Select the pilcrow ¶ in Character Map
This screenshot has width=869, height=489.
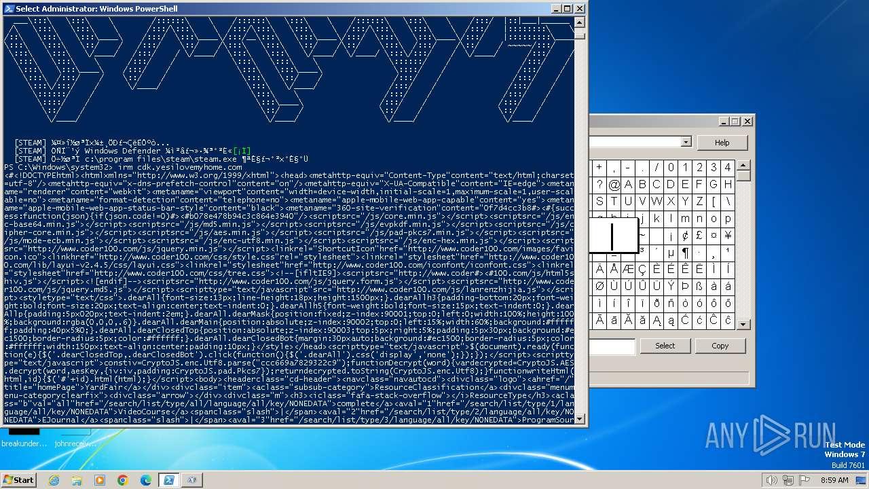point(685,253)
